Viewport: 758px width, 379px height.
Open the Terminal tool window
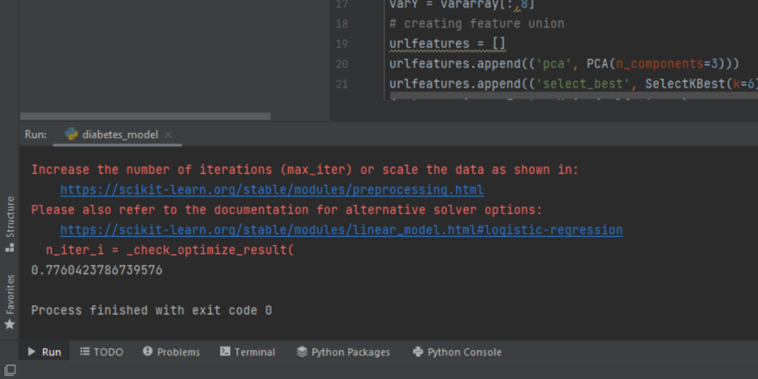pos(247,352)
